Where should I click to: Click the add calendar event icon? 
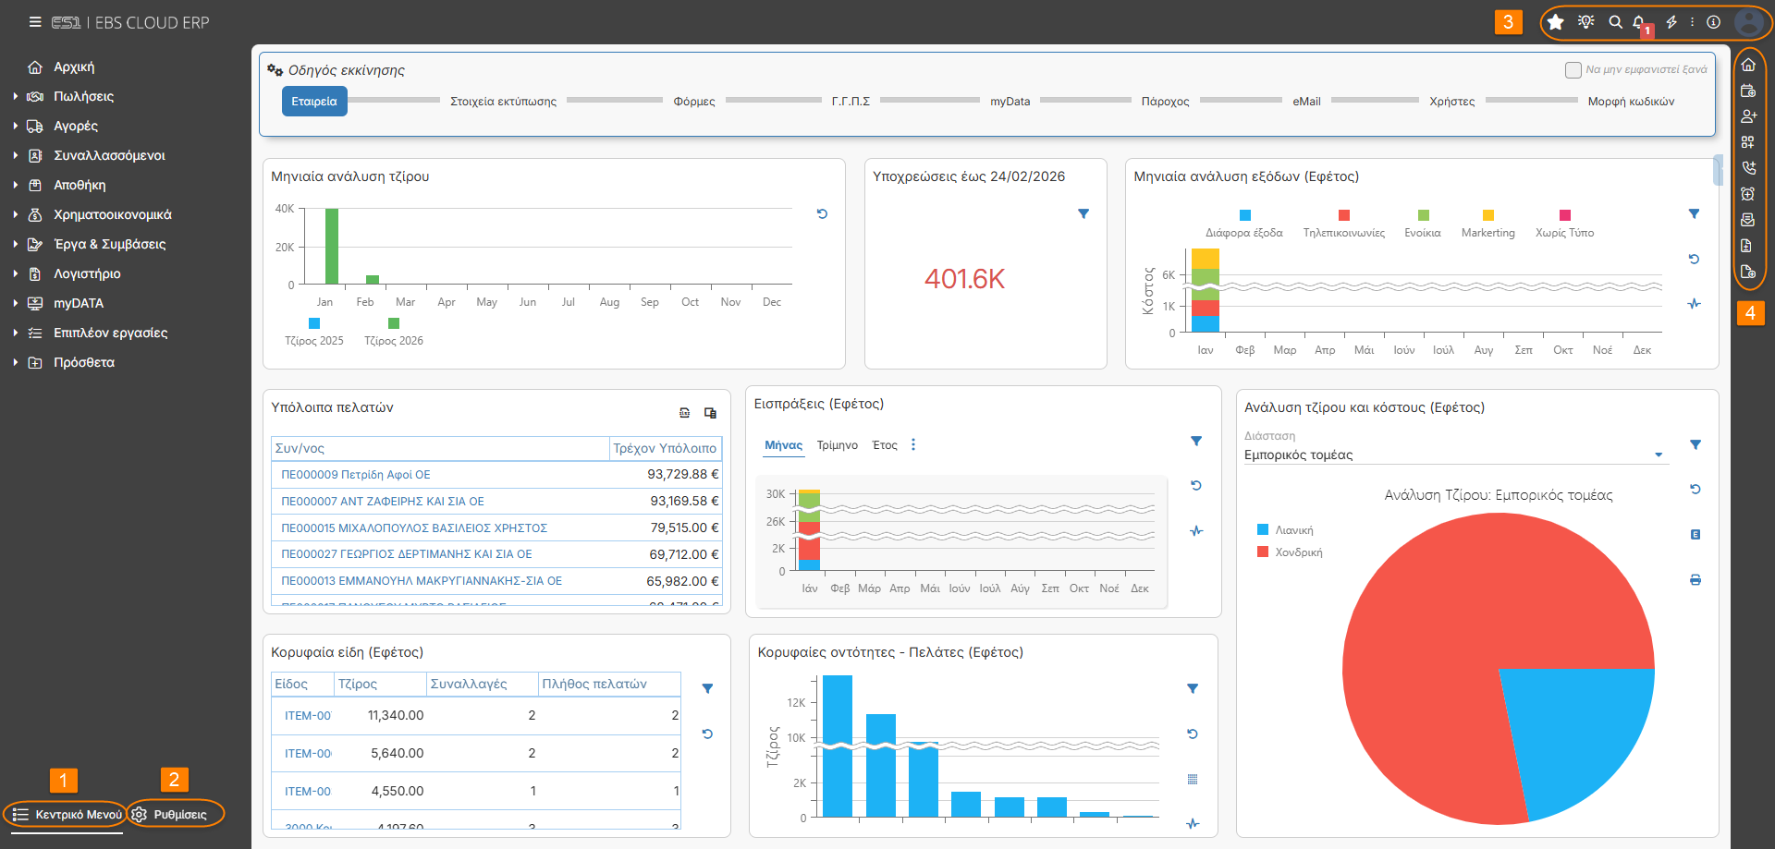coord(1748,91)
